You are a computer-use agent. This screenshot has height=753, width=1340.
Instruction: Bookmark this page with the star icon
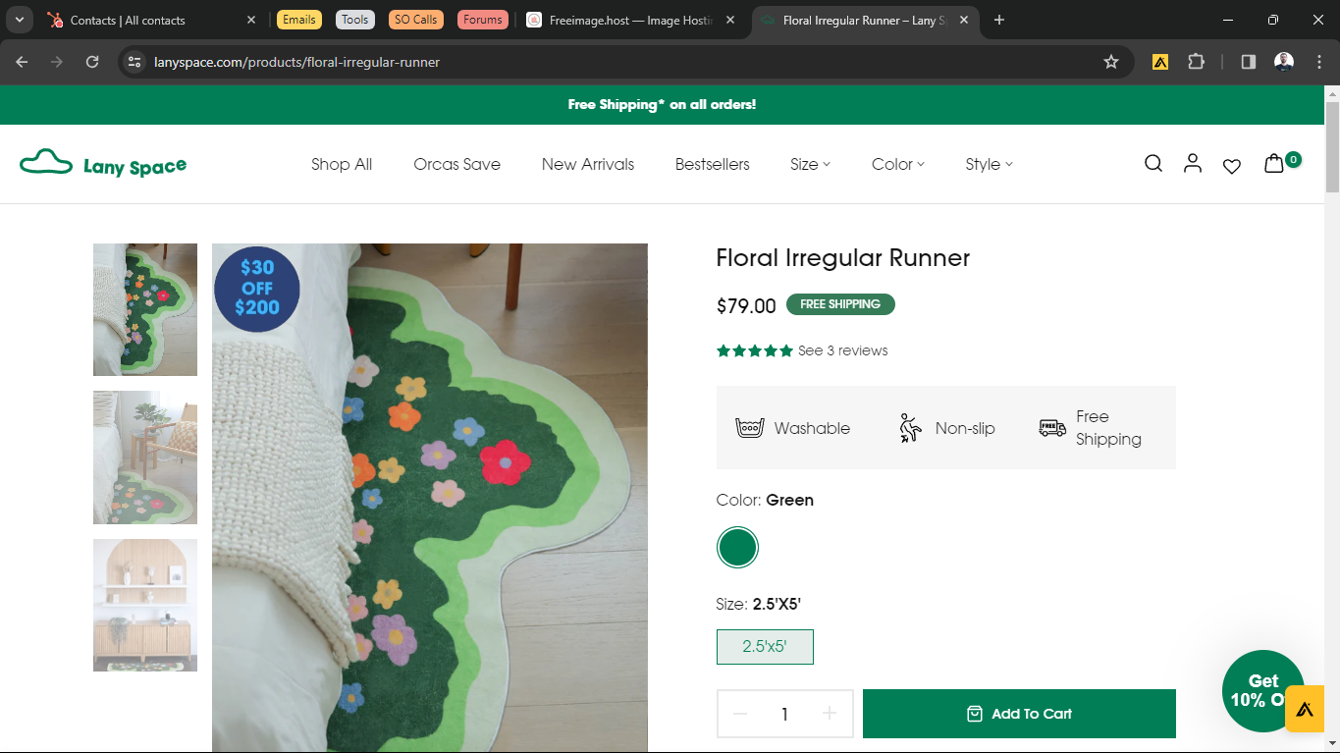(x=1111, y=62)
